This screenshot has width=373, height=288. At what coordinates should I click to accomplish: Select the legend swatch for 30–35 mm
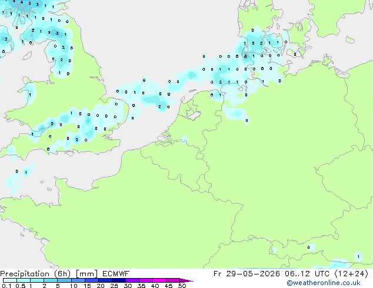point(132,280)
